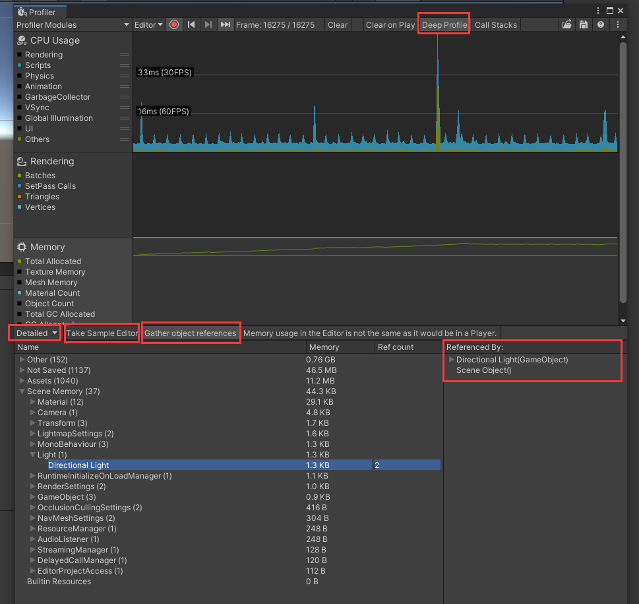
Task: Open the profiler overflow menu
Action: pyautogui.click(x=617, y=24)
